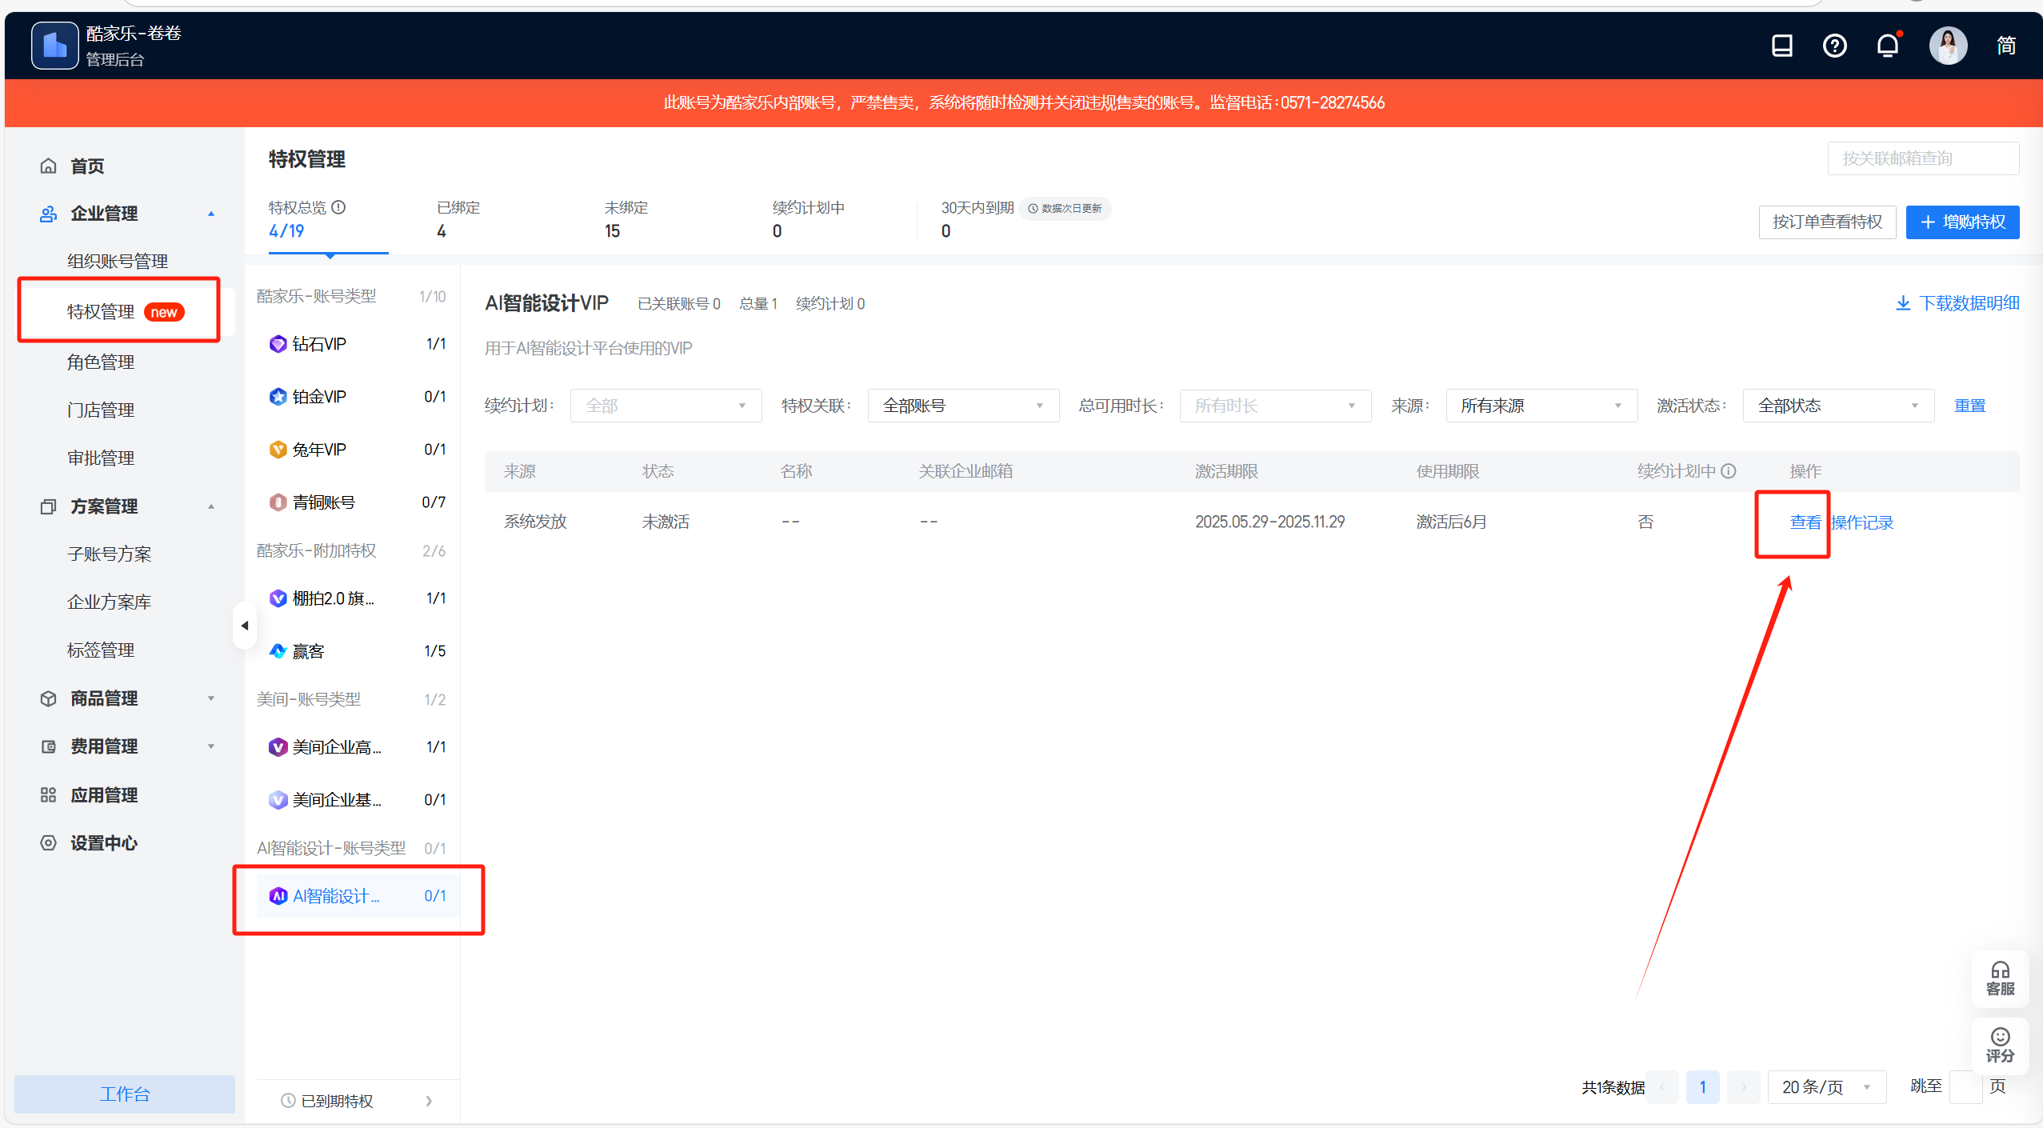Screen dimensions: 2043x1128
Task: Click the 特权总览 info icon
Action: coord(339,207)
